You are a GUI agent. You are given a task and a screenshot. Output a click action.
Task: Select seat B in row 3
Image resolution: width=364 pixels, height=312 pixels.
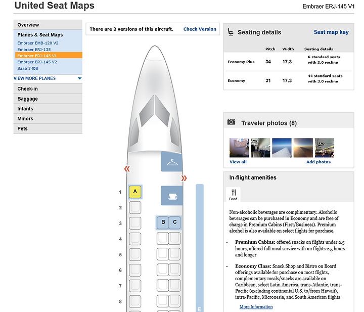point(162,222)
